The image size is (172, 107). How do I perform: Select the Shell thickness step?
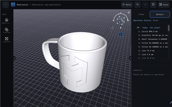click(153, 39)
